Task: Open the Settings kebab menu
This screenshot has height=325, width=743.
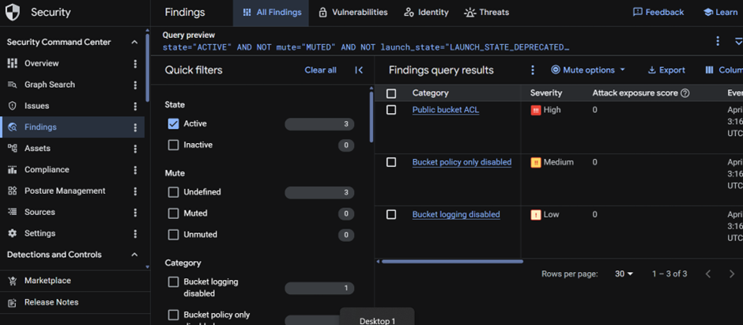Action: (x=135, y=233)
